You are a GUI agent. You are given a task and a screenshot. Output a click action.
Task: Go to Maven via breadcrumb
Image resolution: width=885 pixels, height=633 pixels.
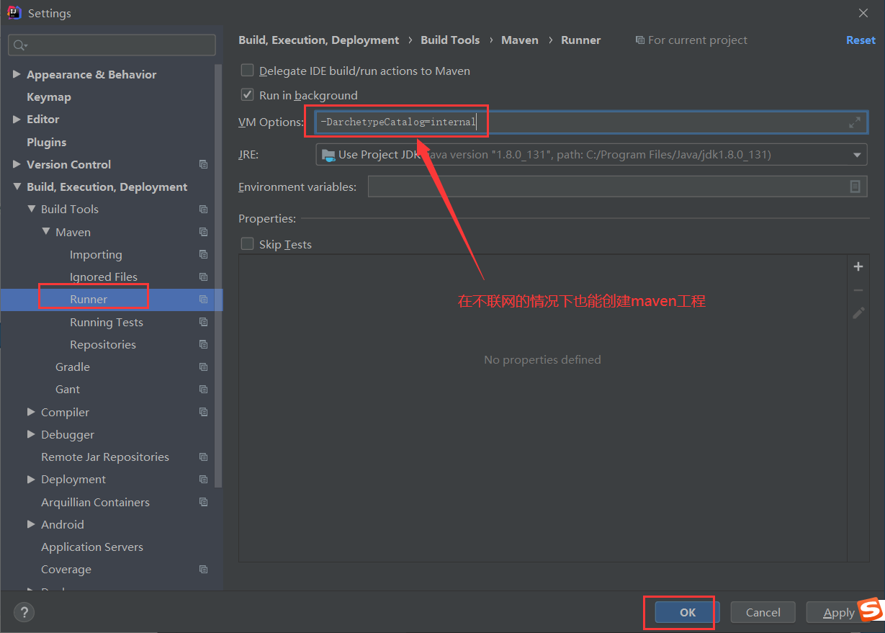(x=520, y=40)
